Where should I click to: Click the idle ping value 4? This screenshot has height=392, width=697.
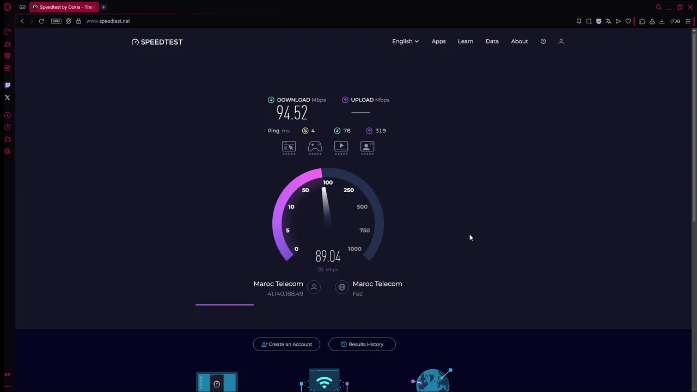(313, 131)
